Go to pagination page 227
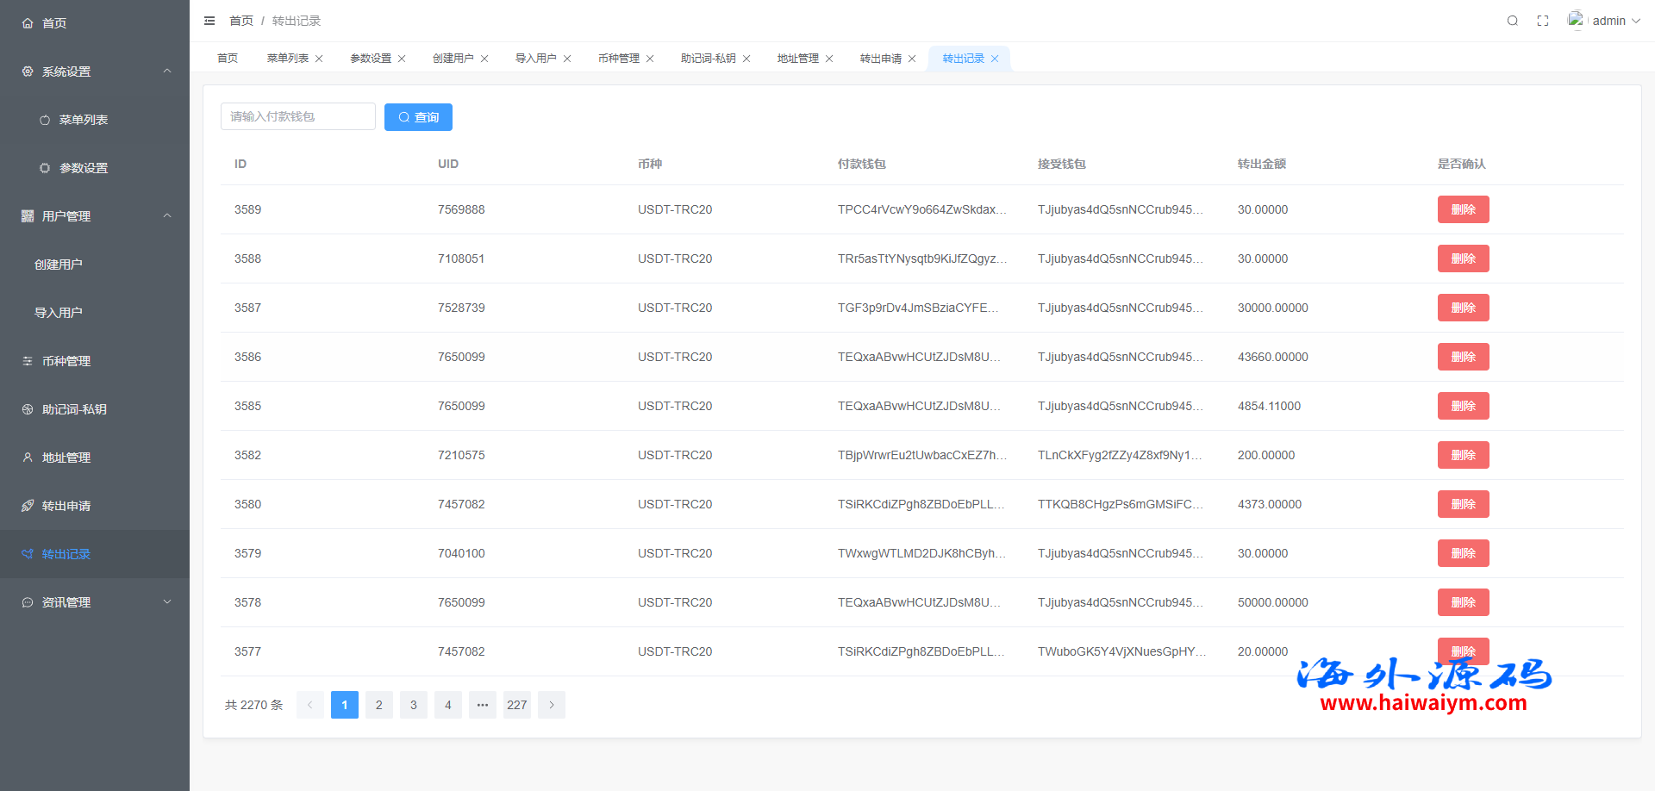 (517, 705)
